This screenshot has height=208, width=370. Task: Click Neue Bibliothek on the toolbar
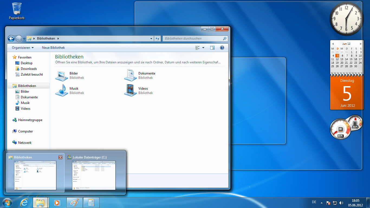click(x=53, y=48)
